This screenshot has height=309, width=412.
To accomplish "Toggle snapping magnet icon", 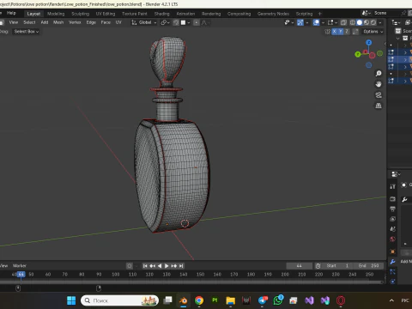I will tap(176, 22).
